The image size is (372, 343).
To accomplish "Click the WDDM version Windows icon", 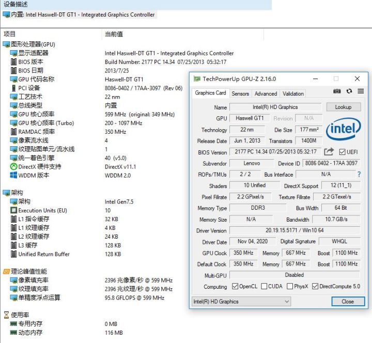I will [14, 175].
